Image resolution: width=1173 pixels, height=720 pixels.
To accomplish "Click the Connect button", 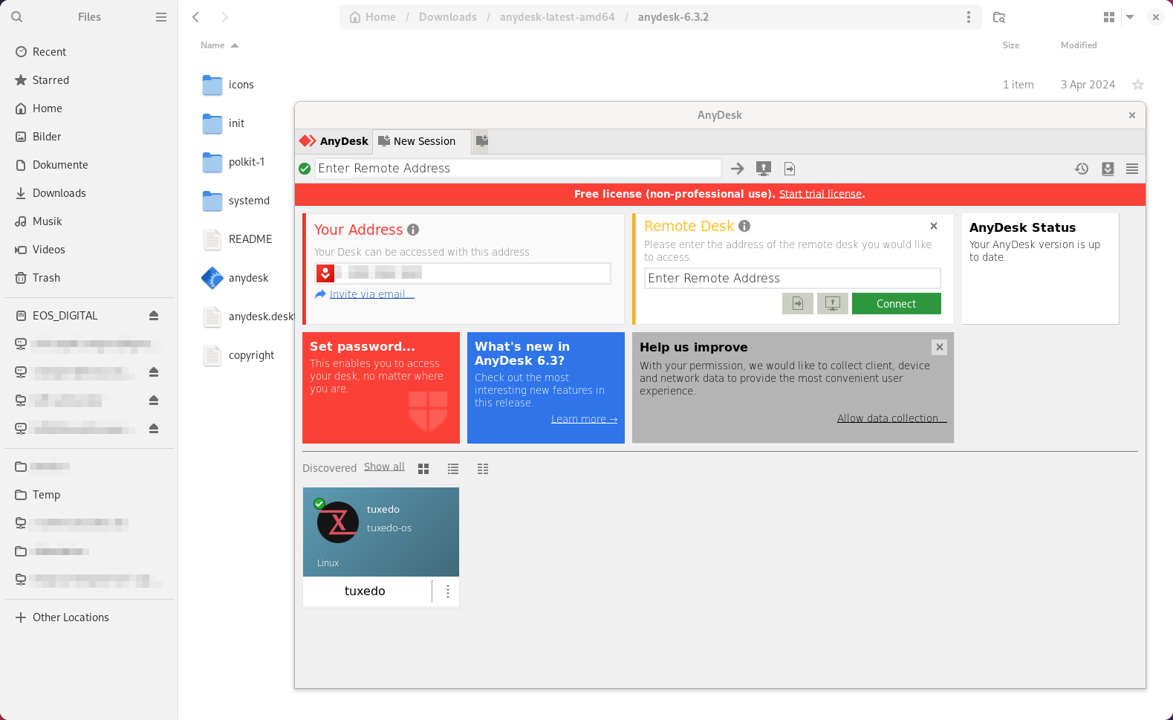I will pyautogui.click(x=896, y=303).
